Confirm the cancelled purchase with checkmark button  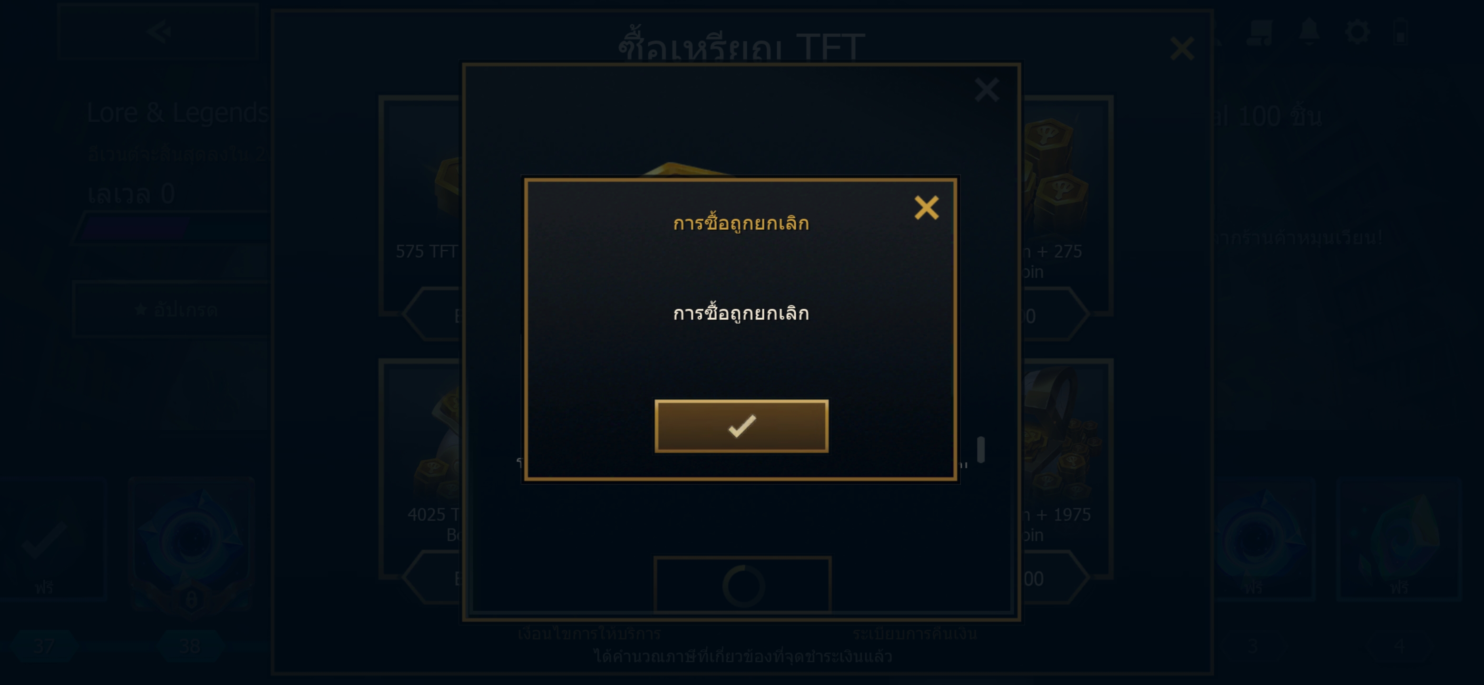[742, 426]
